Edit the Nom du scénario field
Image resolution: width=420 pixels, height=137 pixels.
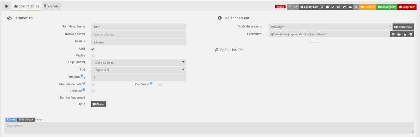[x=138, y=27]
